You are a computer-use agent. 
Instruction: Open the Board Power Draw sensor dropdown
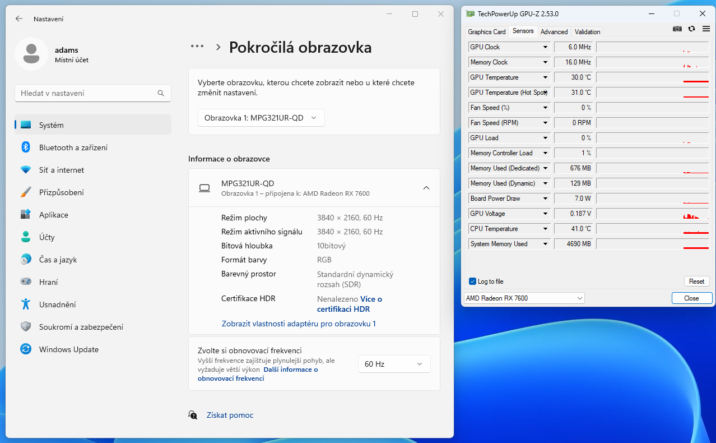click(545, 199)
